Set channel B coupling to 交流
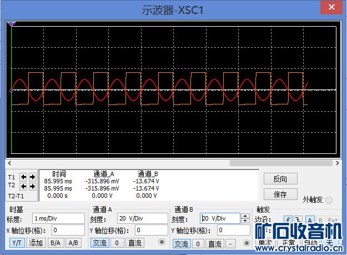The image size is (347, 255). pyautogui.click(x=182, y=244)
